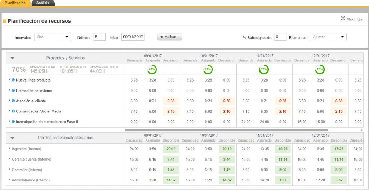Viewport: 369px width, 190px height.
Task: Open the Intervalos dropdown showing Día
Action: (x=53, y=37)
